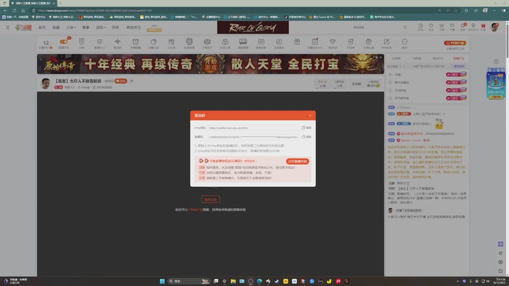
Task: Open the streamer points counter showing 12
Action: (46, 43)
